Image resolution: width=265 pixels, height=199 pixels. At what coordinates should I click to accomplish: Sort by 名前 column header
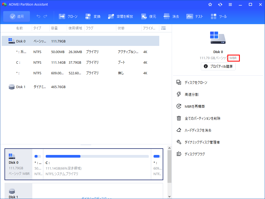[x=19, y=28]
